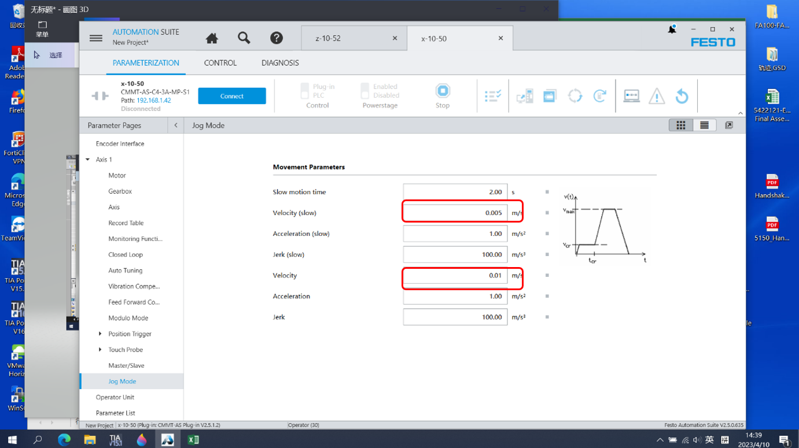This screenshot has width=799, height=448.
Task: Switch to grid view layout toggle
Action: click(681, 125)
